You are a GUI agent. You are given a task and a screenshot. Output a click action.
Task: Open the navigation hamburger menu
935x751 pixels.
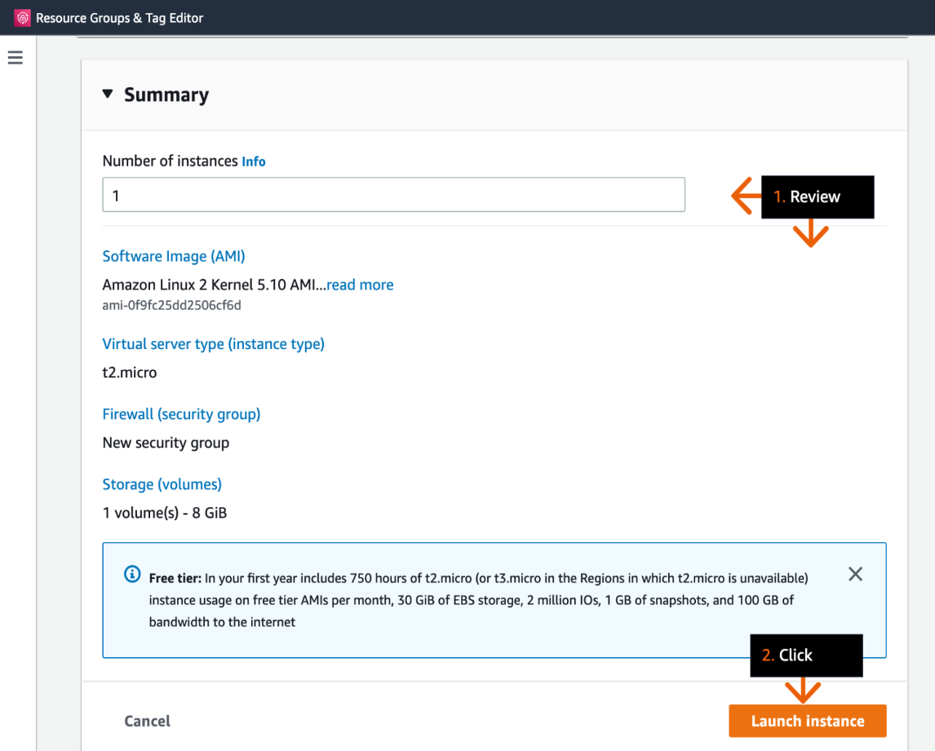[15, 57]
